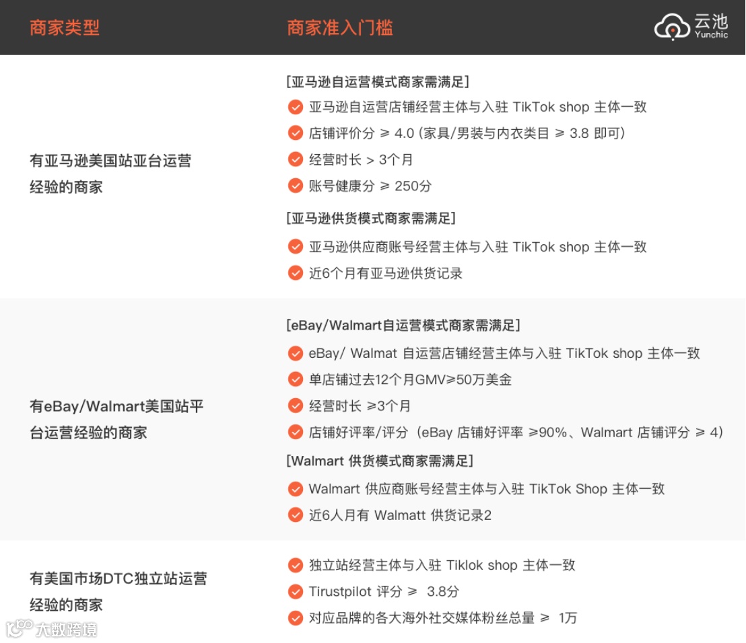Viewport: 746px width, 643px height.
Task: Click check icon beside 对应品牌的各大海外社交媒体粉丝总量
Action: (x=296, y=618)
